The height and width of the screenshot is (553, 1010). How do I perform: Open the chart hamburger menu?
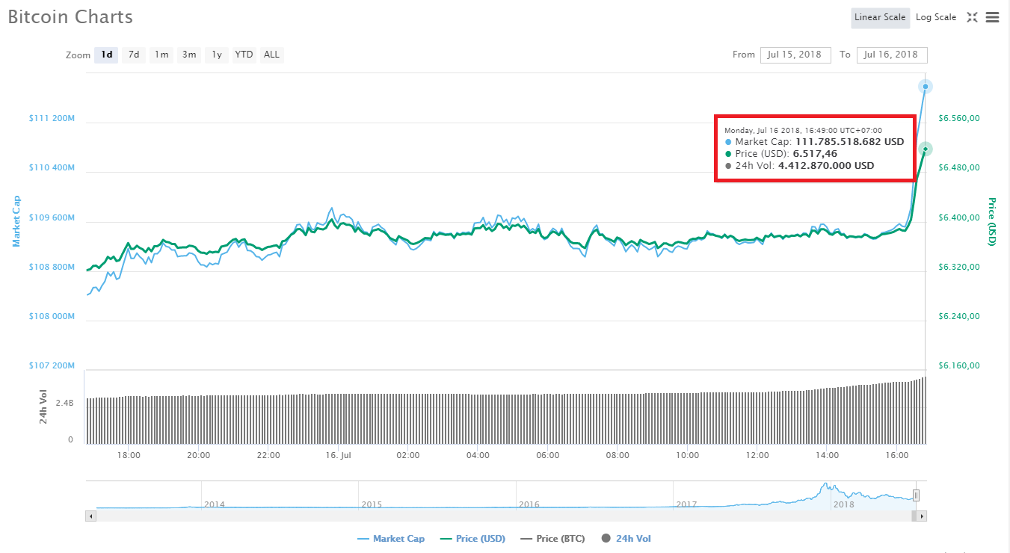click(x=992, y=16)
